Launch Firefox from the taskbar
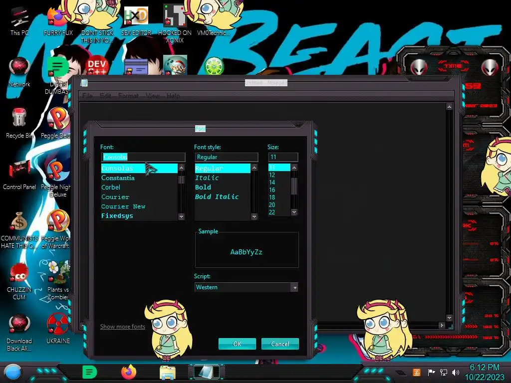511x383 pixels. click(129, 372)
